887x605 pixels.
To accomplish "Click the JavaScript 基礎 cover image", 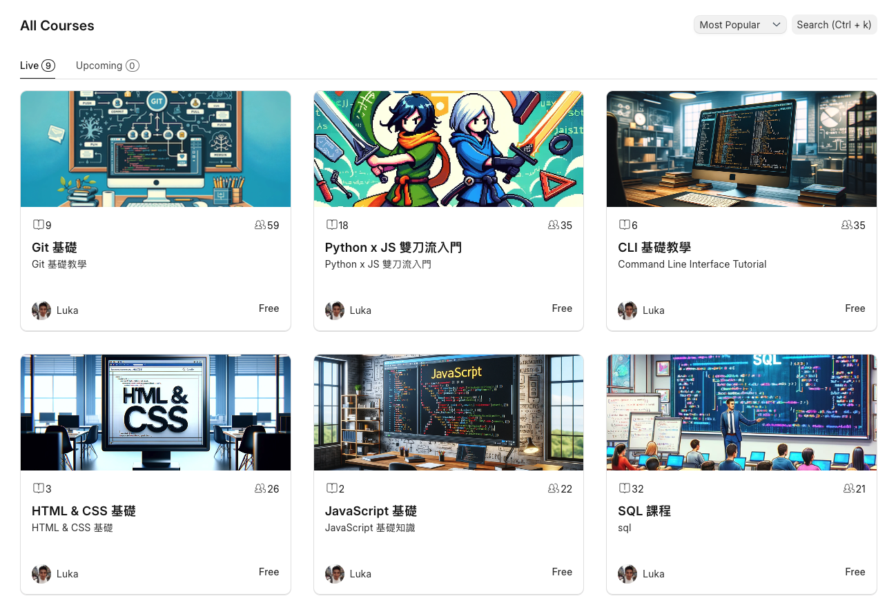I will pos(448,412).
